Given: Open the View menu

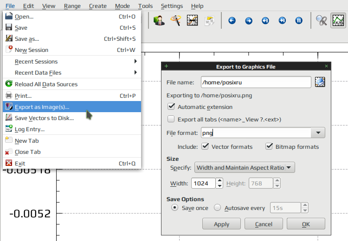Looking at the screenshot, I should pyautogui.click(x=49, y=6).
